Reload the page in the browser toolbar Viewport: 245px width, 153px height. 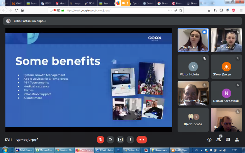[16, 10]
